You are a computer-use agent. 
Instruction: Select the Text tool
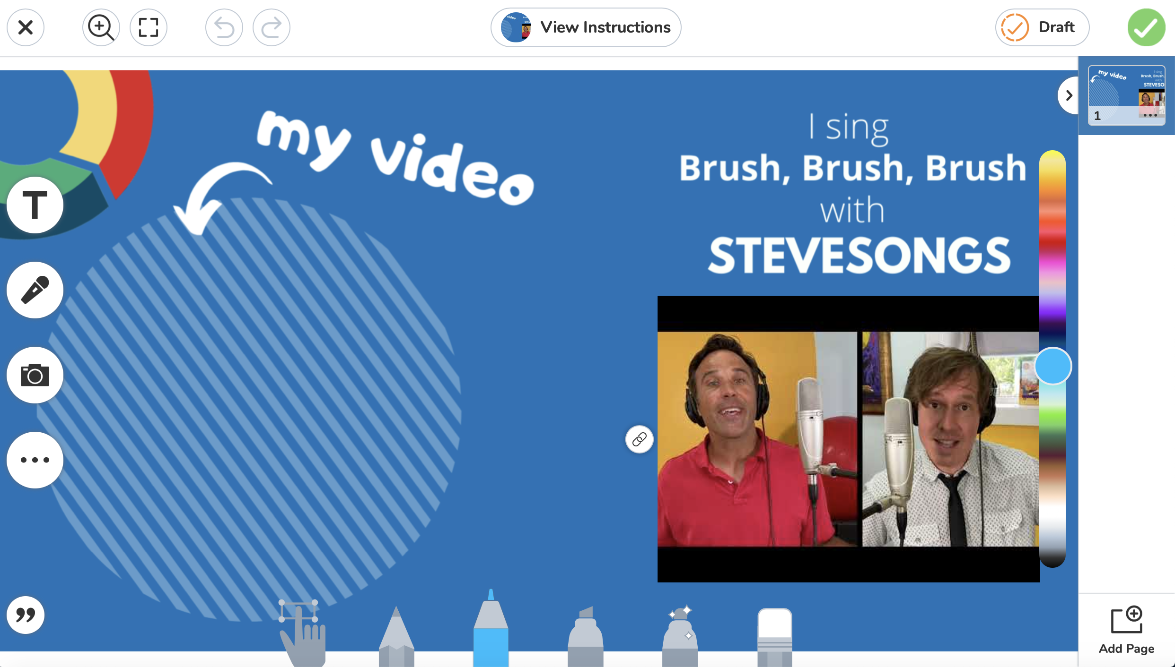pyautogui.click(x=35, y=205)
